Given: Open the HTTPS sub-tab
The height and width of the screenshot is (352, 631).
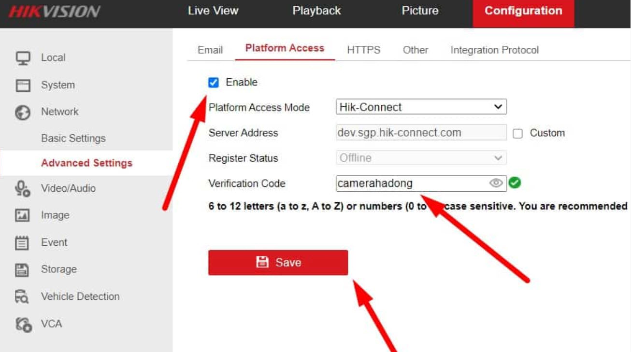Looking at the screenshot, I should [363, 50].
